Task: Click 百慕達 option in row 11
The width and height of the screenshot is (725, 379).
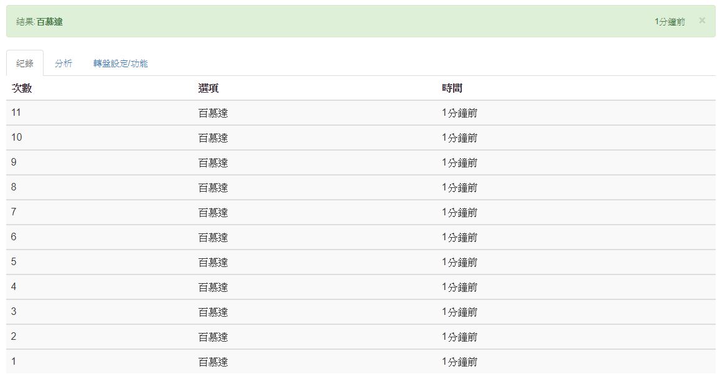Action: (213, 113)
